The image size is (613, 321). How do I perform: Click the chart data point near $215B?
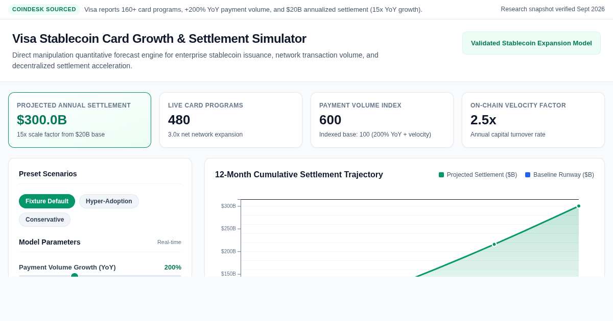494,244
